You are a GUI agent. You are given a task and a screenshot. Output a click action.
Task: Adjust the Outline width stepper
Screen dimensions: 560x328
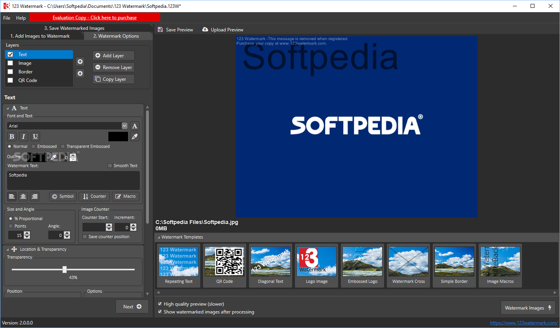pos(73,157)
